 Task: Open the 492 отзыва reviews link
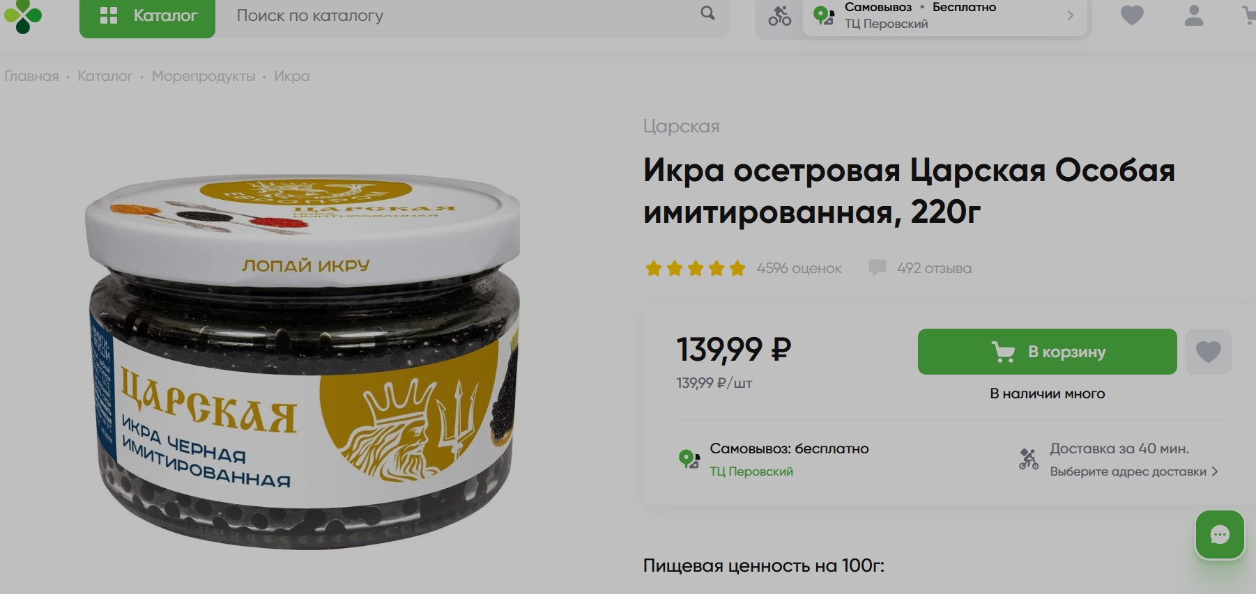click(x=934, y=268)
